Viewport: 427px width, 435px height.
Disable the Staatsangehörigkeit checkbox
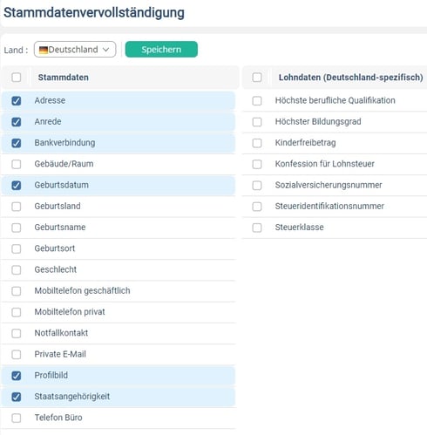17,397
